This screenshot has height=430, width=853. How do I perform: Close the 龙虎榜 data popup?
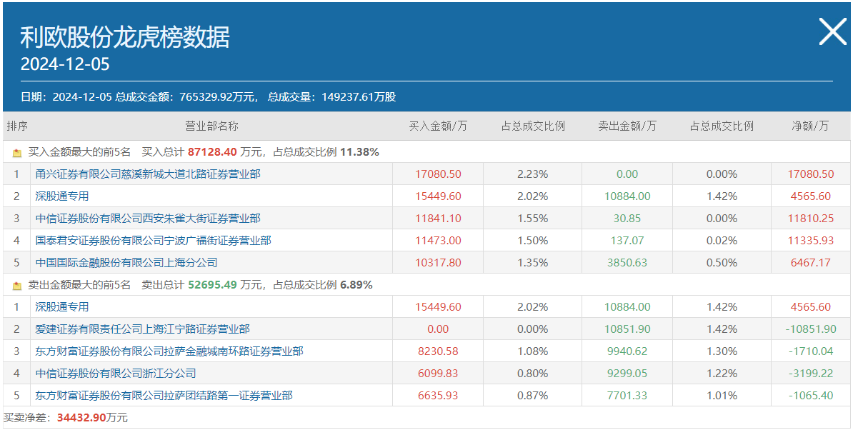[x=832, y=32]
